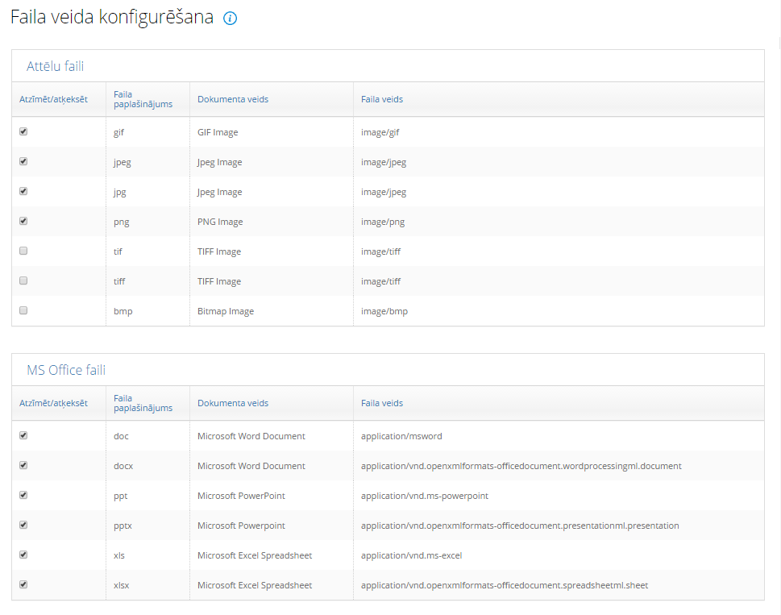Uncheck the gif file type checkbox
The image size is (781, 615).
click(x=23, y=131)
